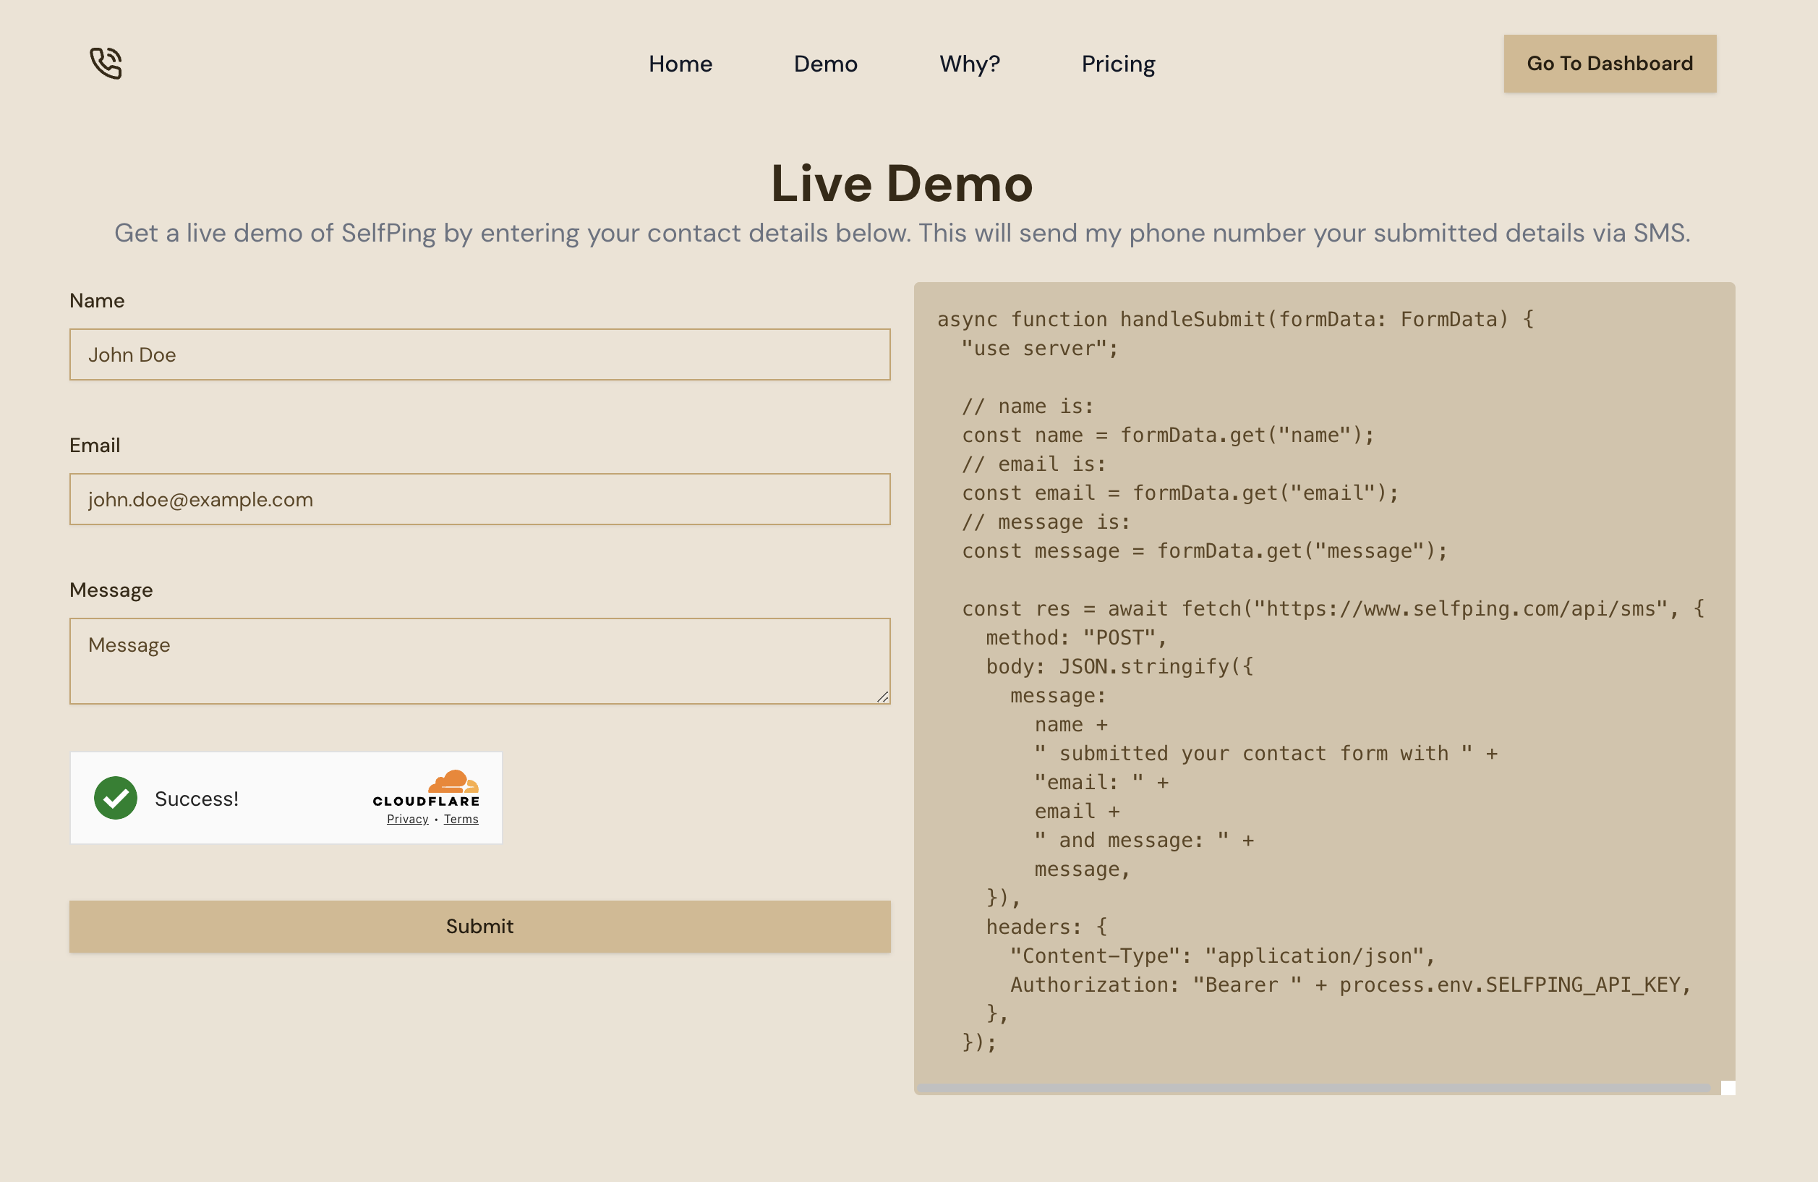Focus the Name input field
The image size is (1818, 1182).
coord(479,354)
